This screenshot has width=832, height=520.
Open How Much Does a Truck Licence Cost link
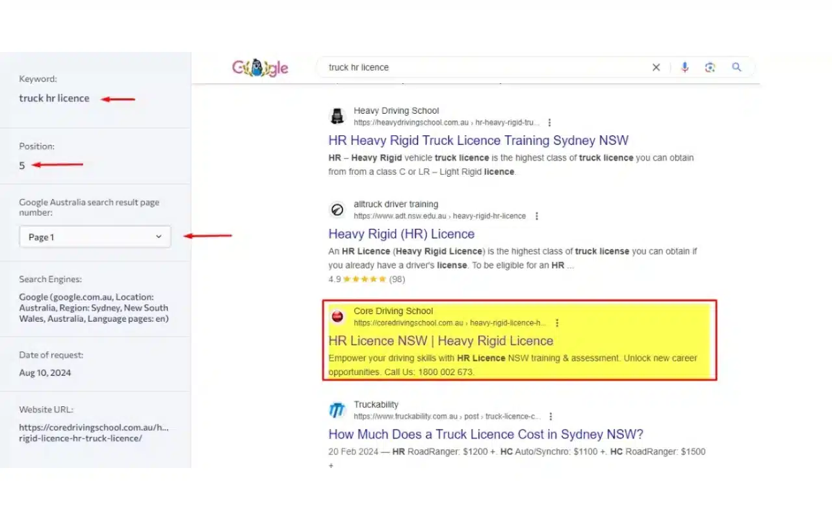[486, 434]
